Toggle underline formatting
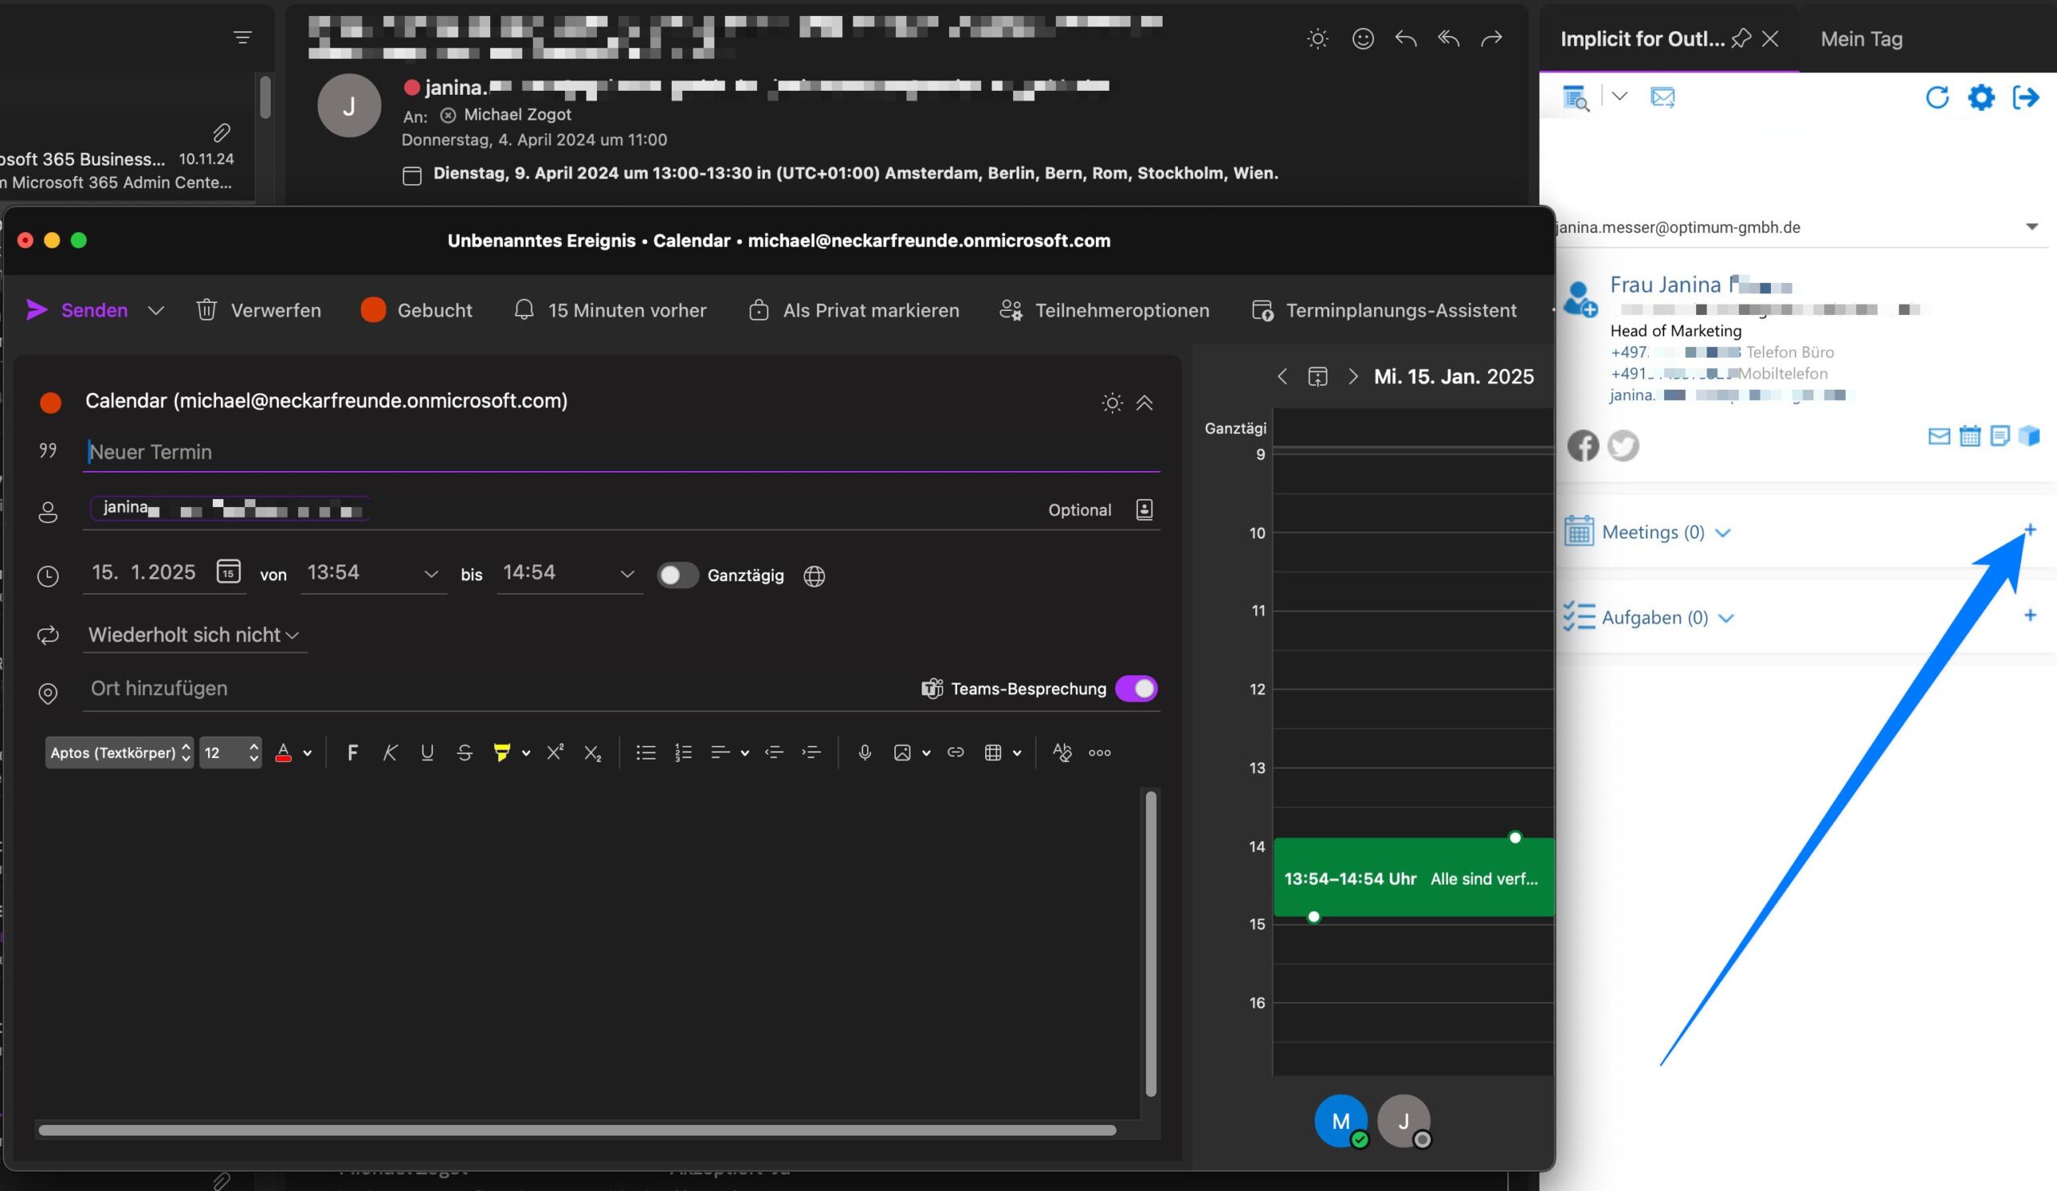 (427, 753)
